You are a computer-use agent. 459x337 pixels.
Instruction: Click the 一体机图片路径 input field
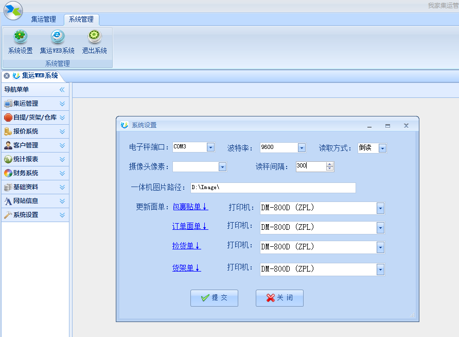273,188
